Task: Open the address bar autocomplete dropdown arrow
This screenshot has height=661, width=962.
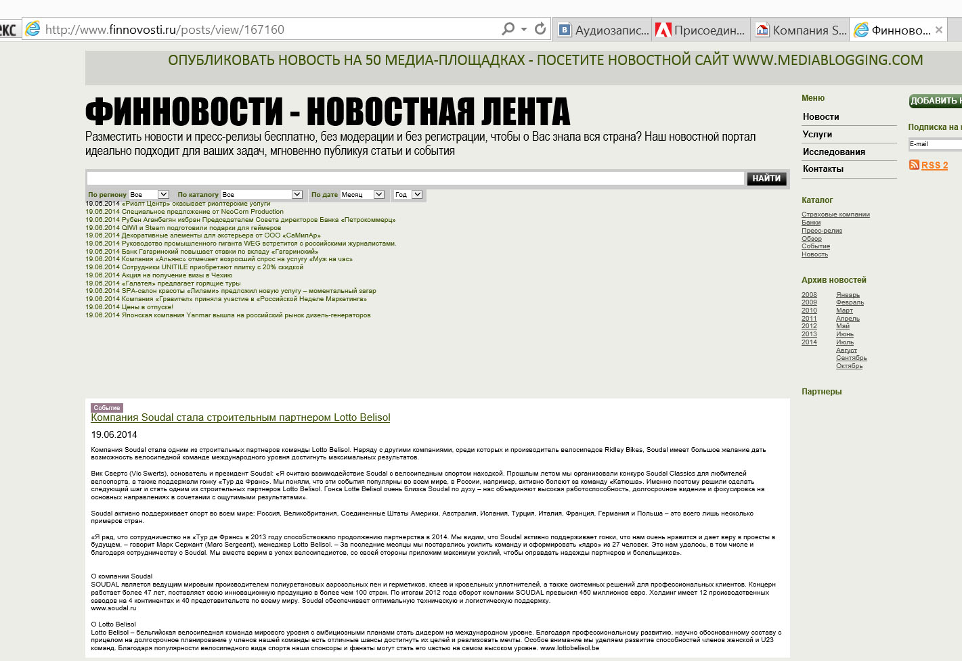Action: (x=524, y=29)
